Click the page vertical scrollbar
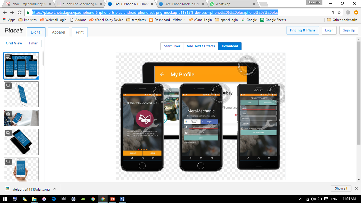Image resolution: width=361 pixels, height=203 pixels. tap(359, 93)
